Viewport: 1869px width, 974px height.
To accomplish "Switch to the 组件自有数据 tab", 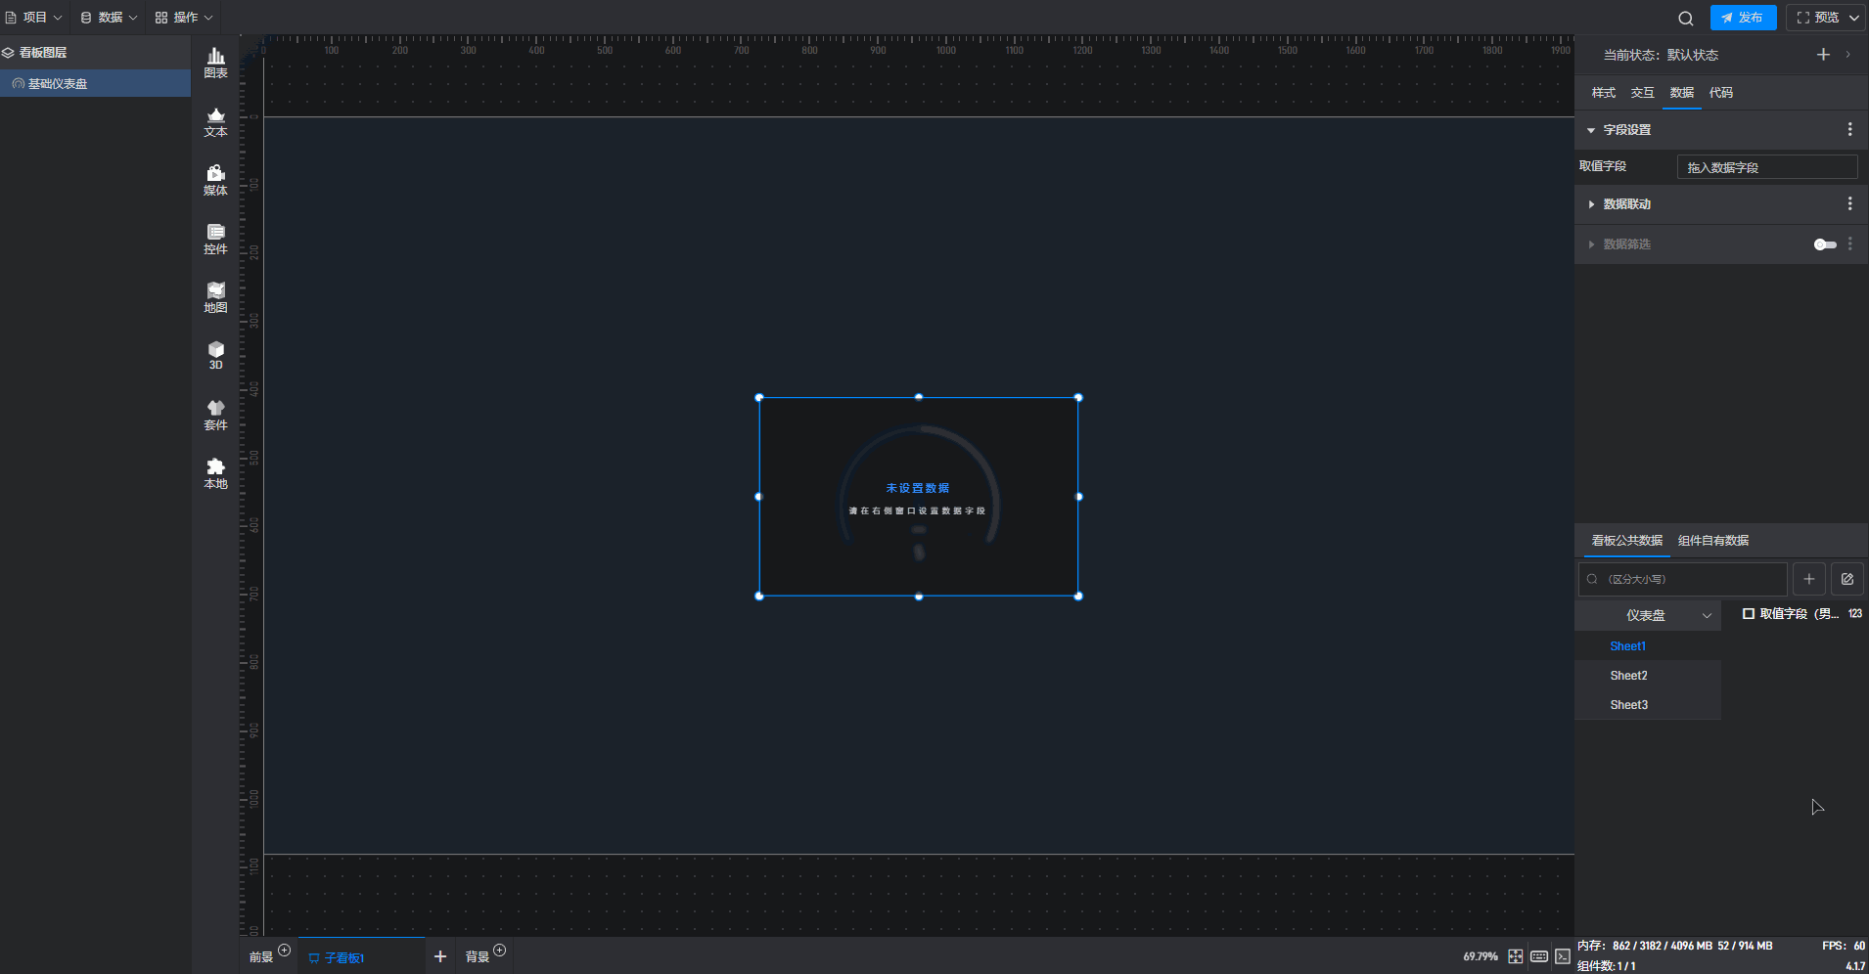I will [x=1712, y=541].
